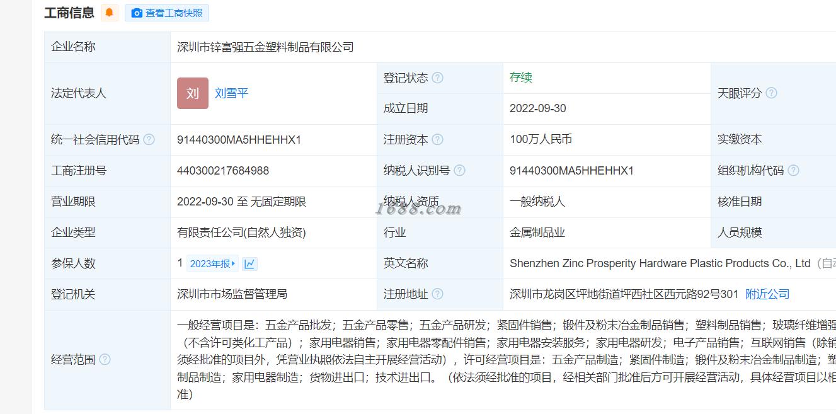Click help icon beside 经营范围
The image size is (836, 414).
[x=105, y=360]
